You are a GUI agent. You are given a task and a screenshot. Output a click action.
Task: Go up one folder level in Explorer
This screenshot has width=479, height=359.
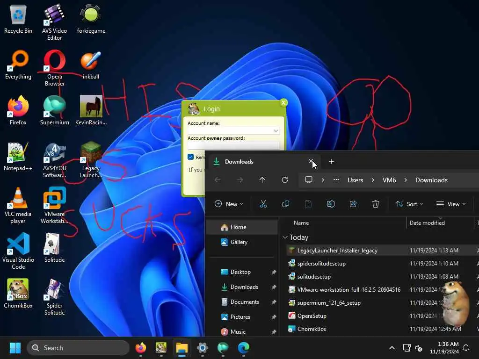pos(262,180)
